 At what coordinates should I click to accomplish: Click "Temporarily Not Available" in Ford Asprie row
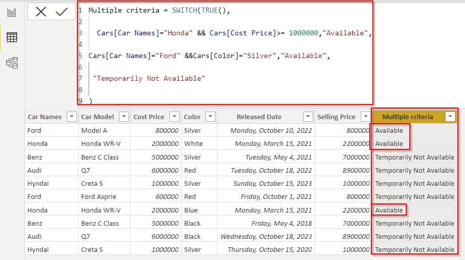tap(414, 197)
